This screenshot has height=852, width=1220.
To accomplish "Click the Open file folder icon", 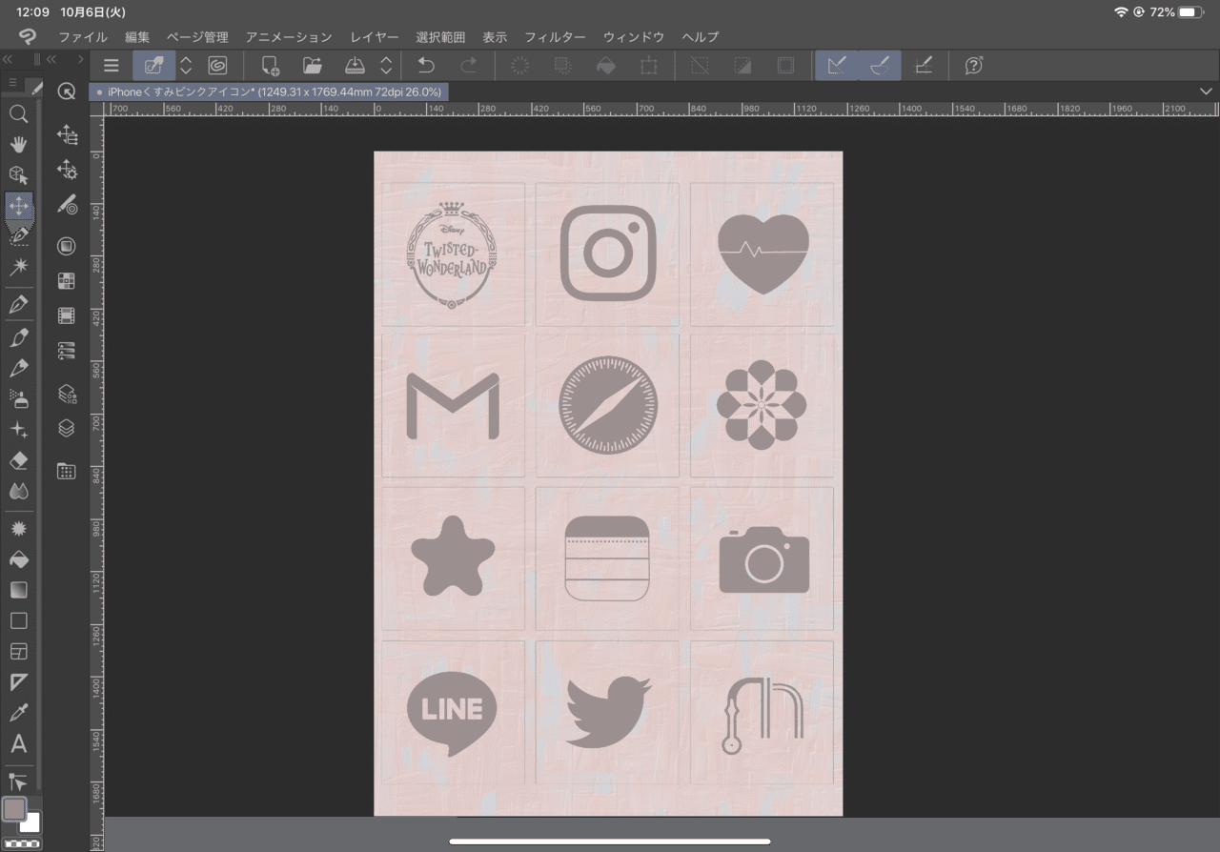I will click(313, 66).
